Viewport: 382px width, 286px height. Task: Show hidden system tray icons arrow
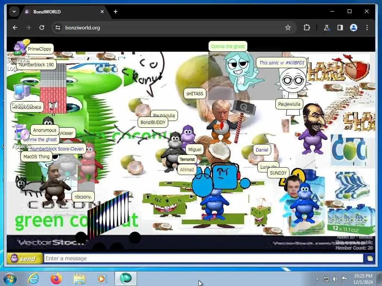317,279
